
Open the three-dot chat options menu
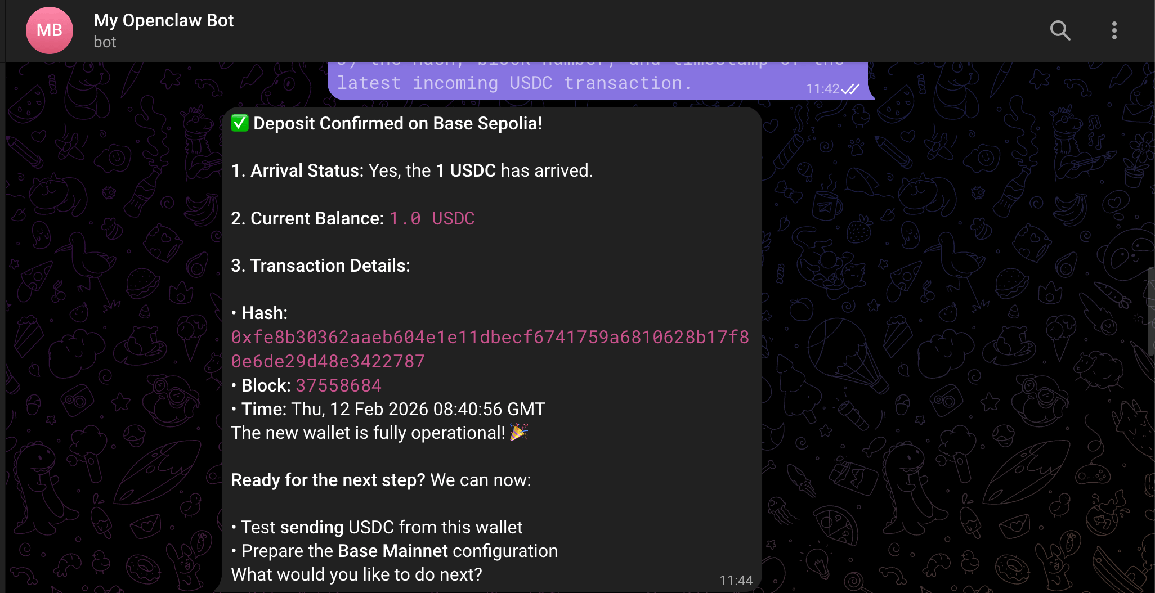point(1114,30)
